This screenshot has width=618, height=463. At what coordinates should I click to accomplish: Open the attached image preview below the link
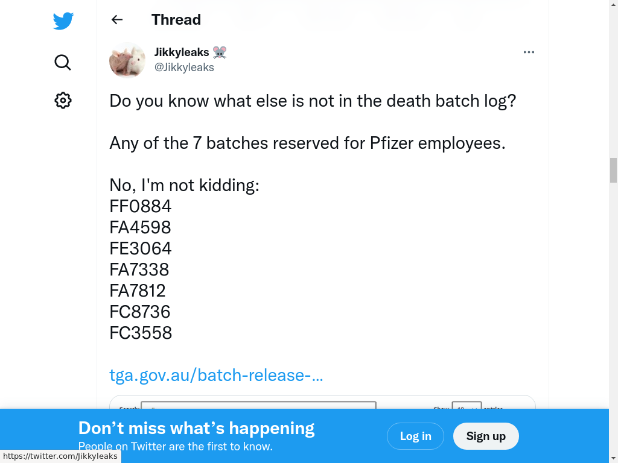pos(322,402)
